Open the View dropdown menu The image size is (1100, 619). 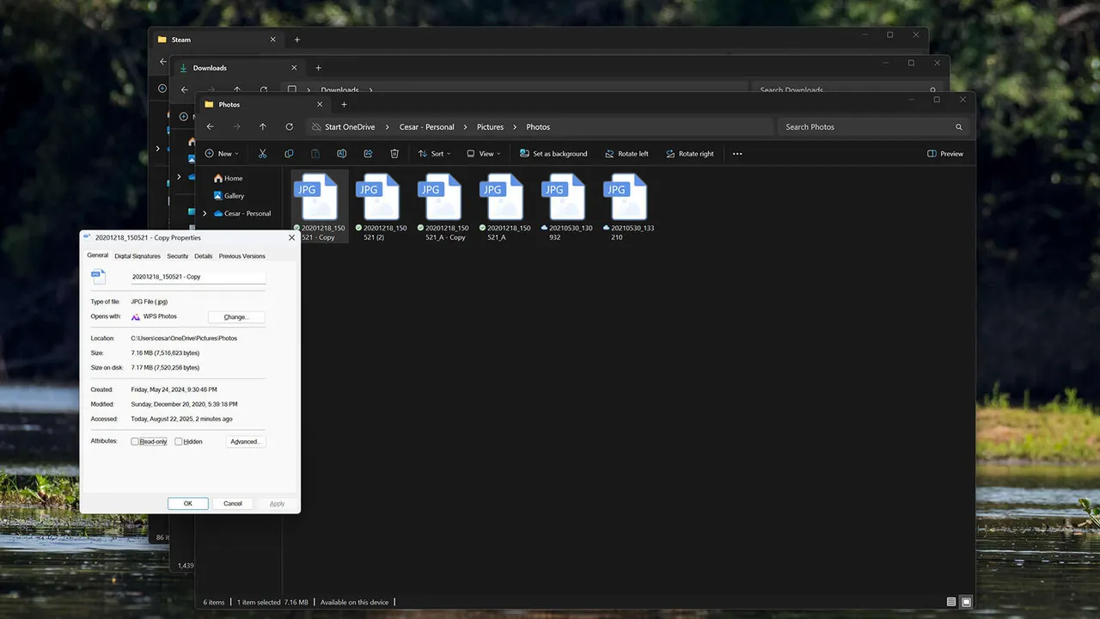click(484, 153)
